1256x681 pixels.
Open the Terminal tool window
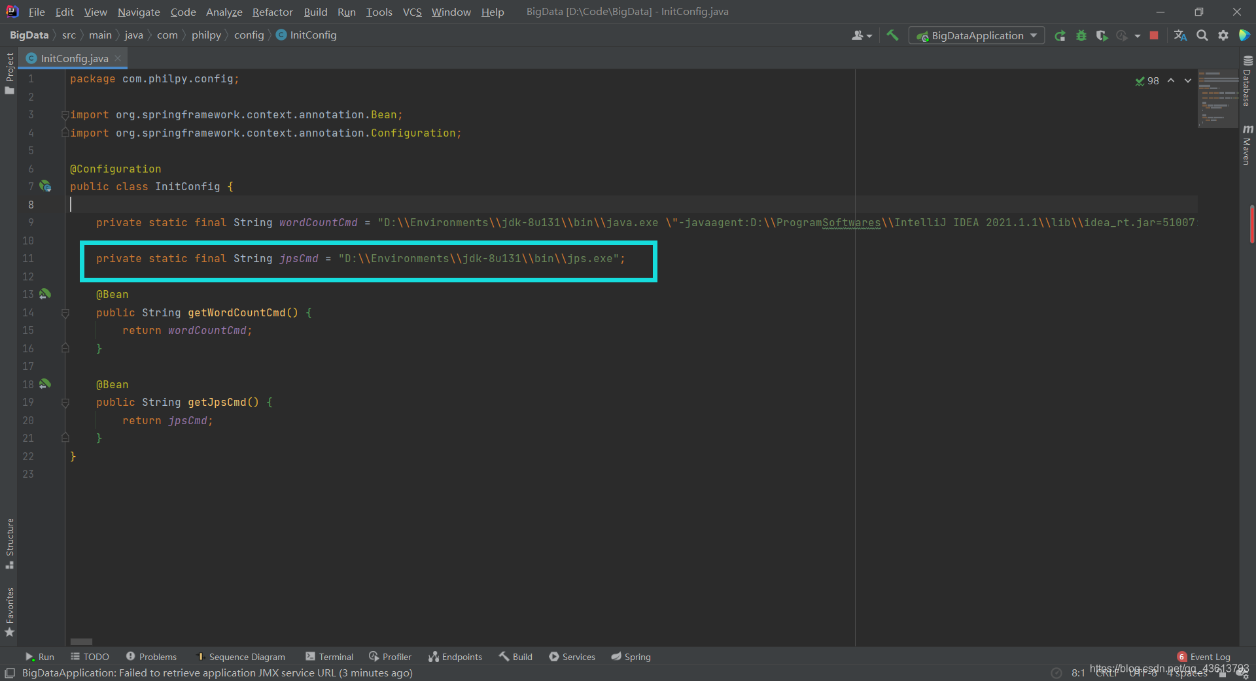329,657
